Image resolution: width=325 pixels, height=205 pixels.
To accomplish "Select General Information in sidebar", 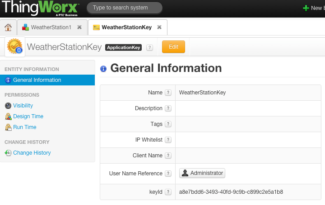I will point(47,80).
